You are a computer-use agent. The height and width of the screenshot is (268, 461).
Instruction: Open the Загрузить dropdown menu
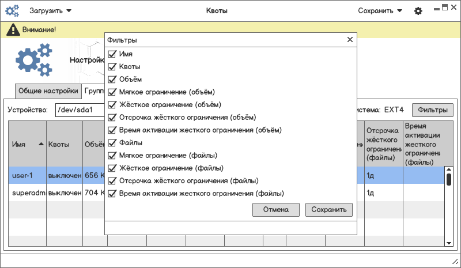(x=51, y=10)
